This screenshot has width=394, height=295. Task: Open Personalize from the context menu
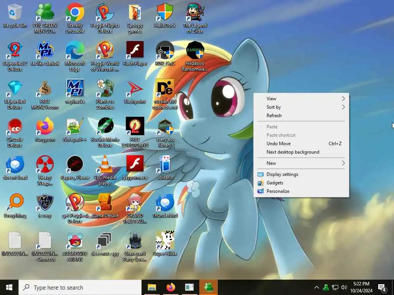tap(301, 191)
